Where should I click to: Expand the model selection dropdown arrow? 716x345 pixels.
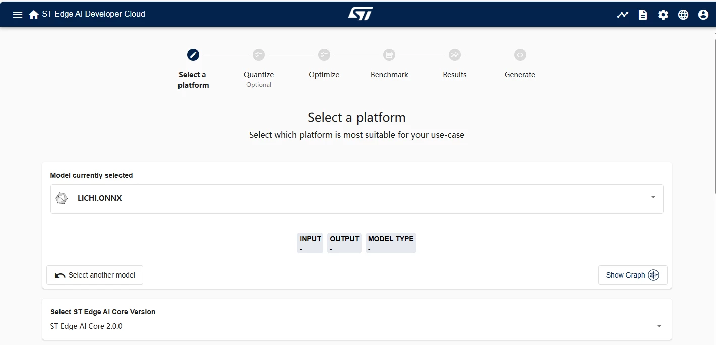[653, 197]
